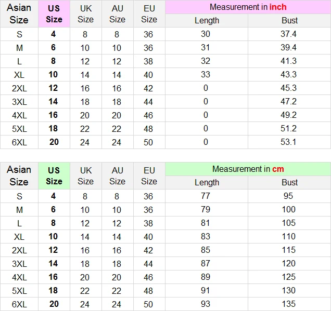Select length value 77 in cm table
This screenshot has width=331, height=311.
206,196
